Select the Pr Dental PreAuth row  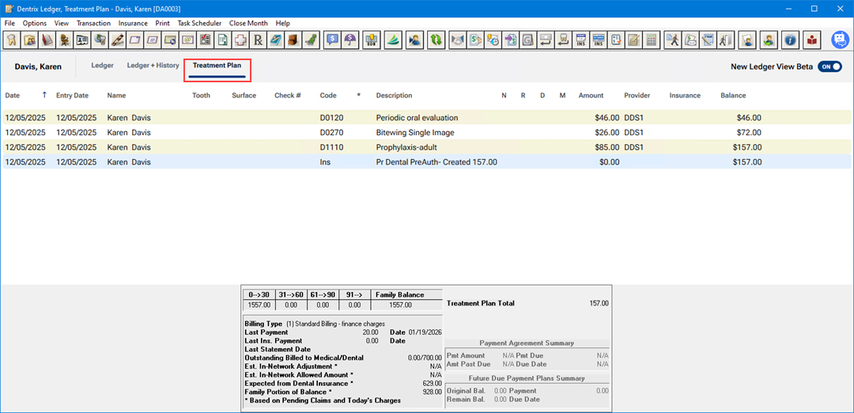[x=436, y=161]
